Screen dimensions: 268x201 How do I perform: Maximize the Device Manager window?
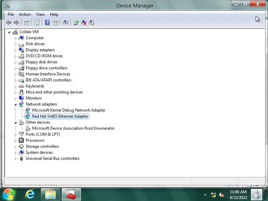(x=245, y=4)
